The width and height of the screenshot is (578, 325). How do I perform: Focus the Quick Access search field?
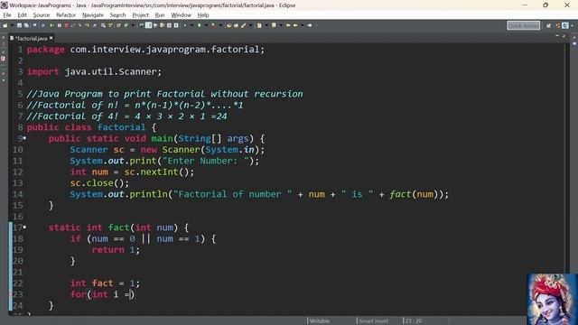(x=524, y=25)
